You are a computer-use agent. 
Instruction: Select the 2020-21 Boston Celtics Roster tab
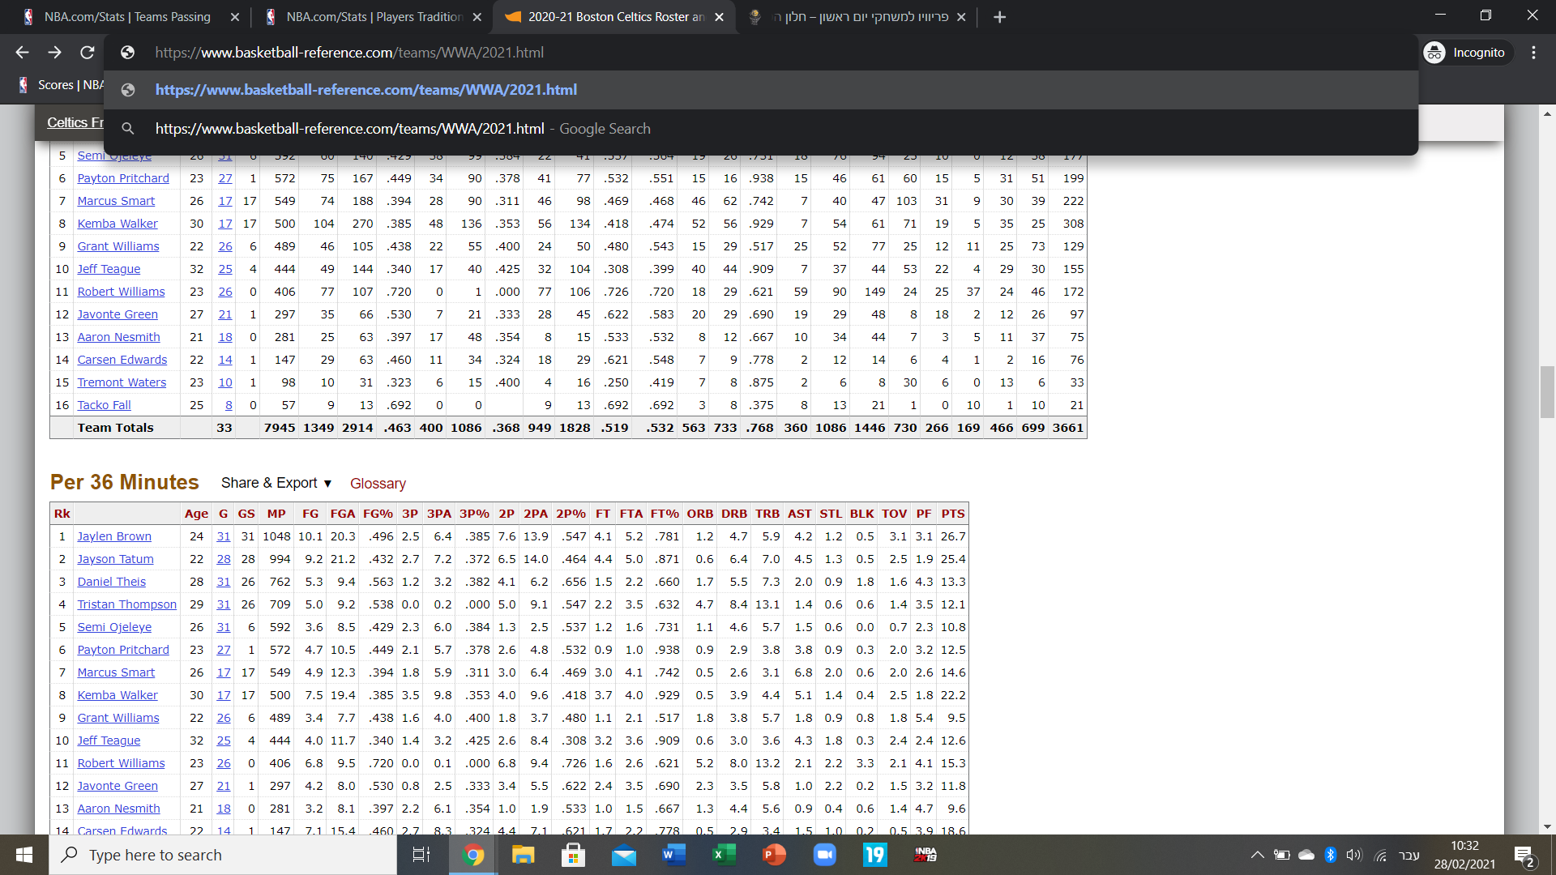616,17
